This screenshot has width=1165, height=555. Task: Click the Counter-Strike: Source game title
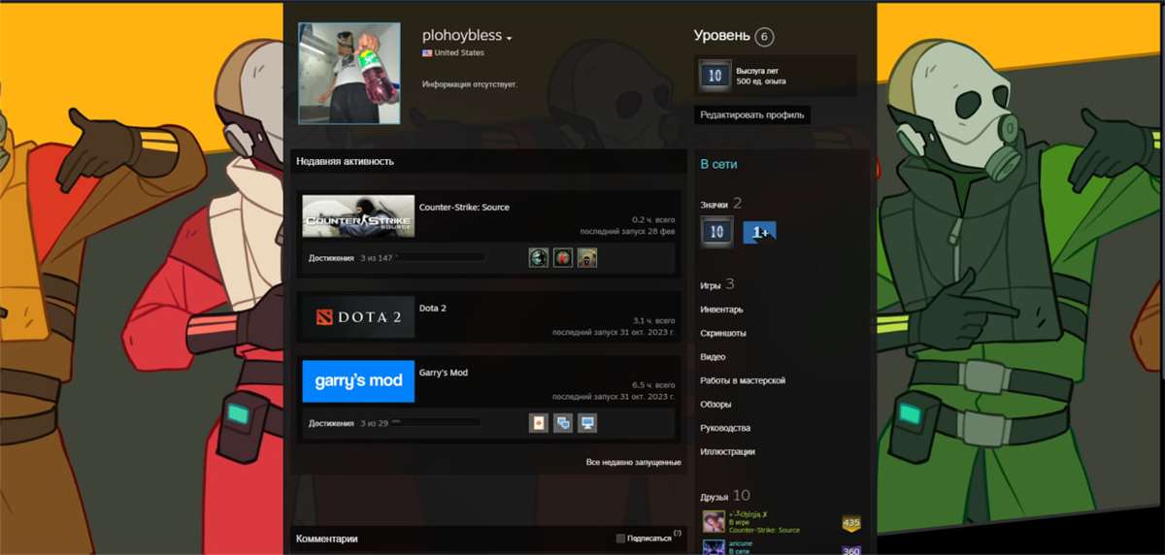pyautogui.click(x=464, y=207)
